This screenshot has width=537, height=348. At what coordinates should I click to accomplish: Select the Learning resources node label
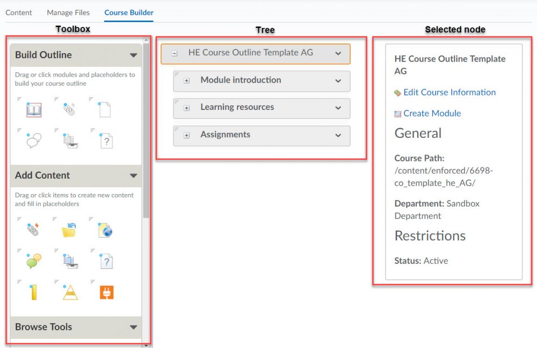237,107
